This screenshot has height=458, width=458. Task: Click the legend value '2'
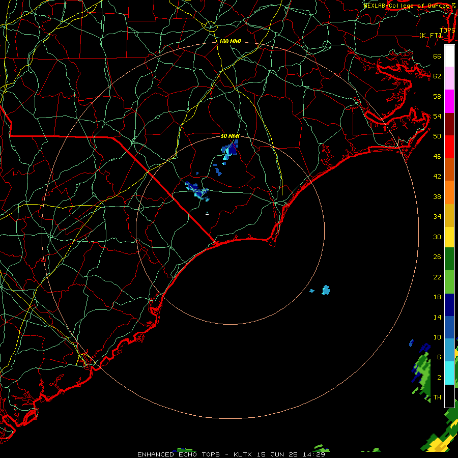[x=439, y=378]
